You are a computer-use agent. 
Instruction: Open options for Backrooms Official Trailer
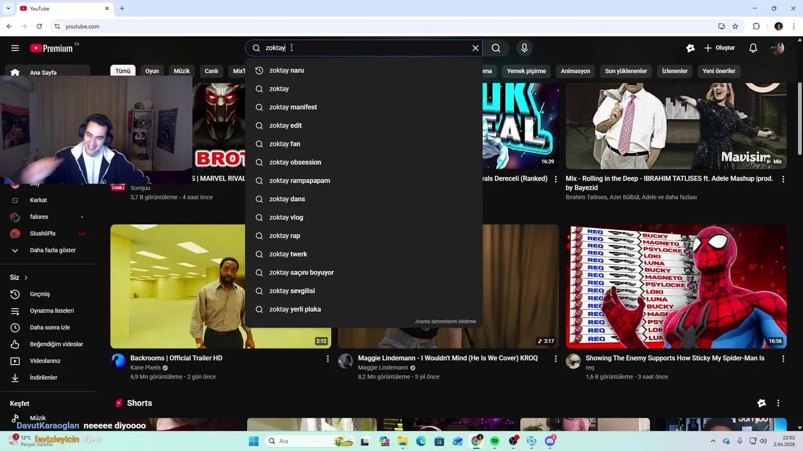click(x=327, y=359)
